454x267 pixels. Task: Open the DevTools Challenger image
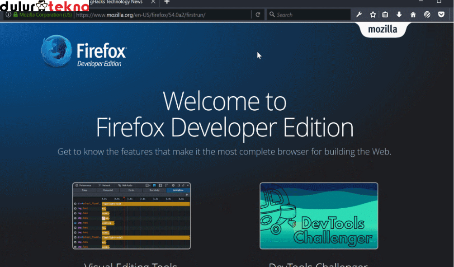click(x=319, y=216)
